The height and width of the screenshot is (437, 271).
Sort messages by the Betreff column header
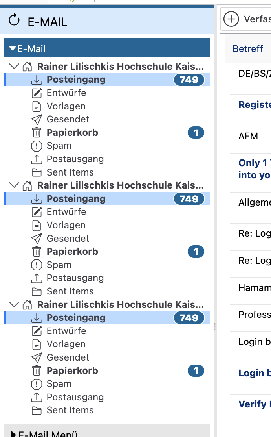tap(247, 49)
